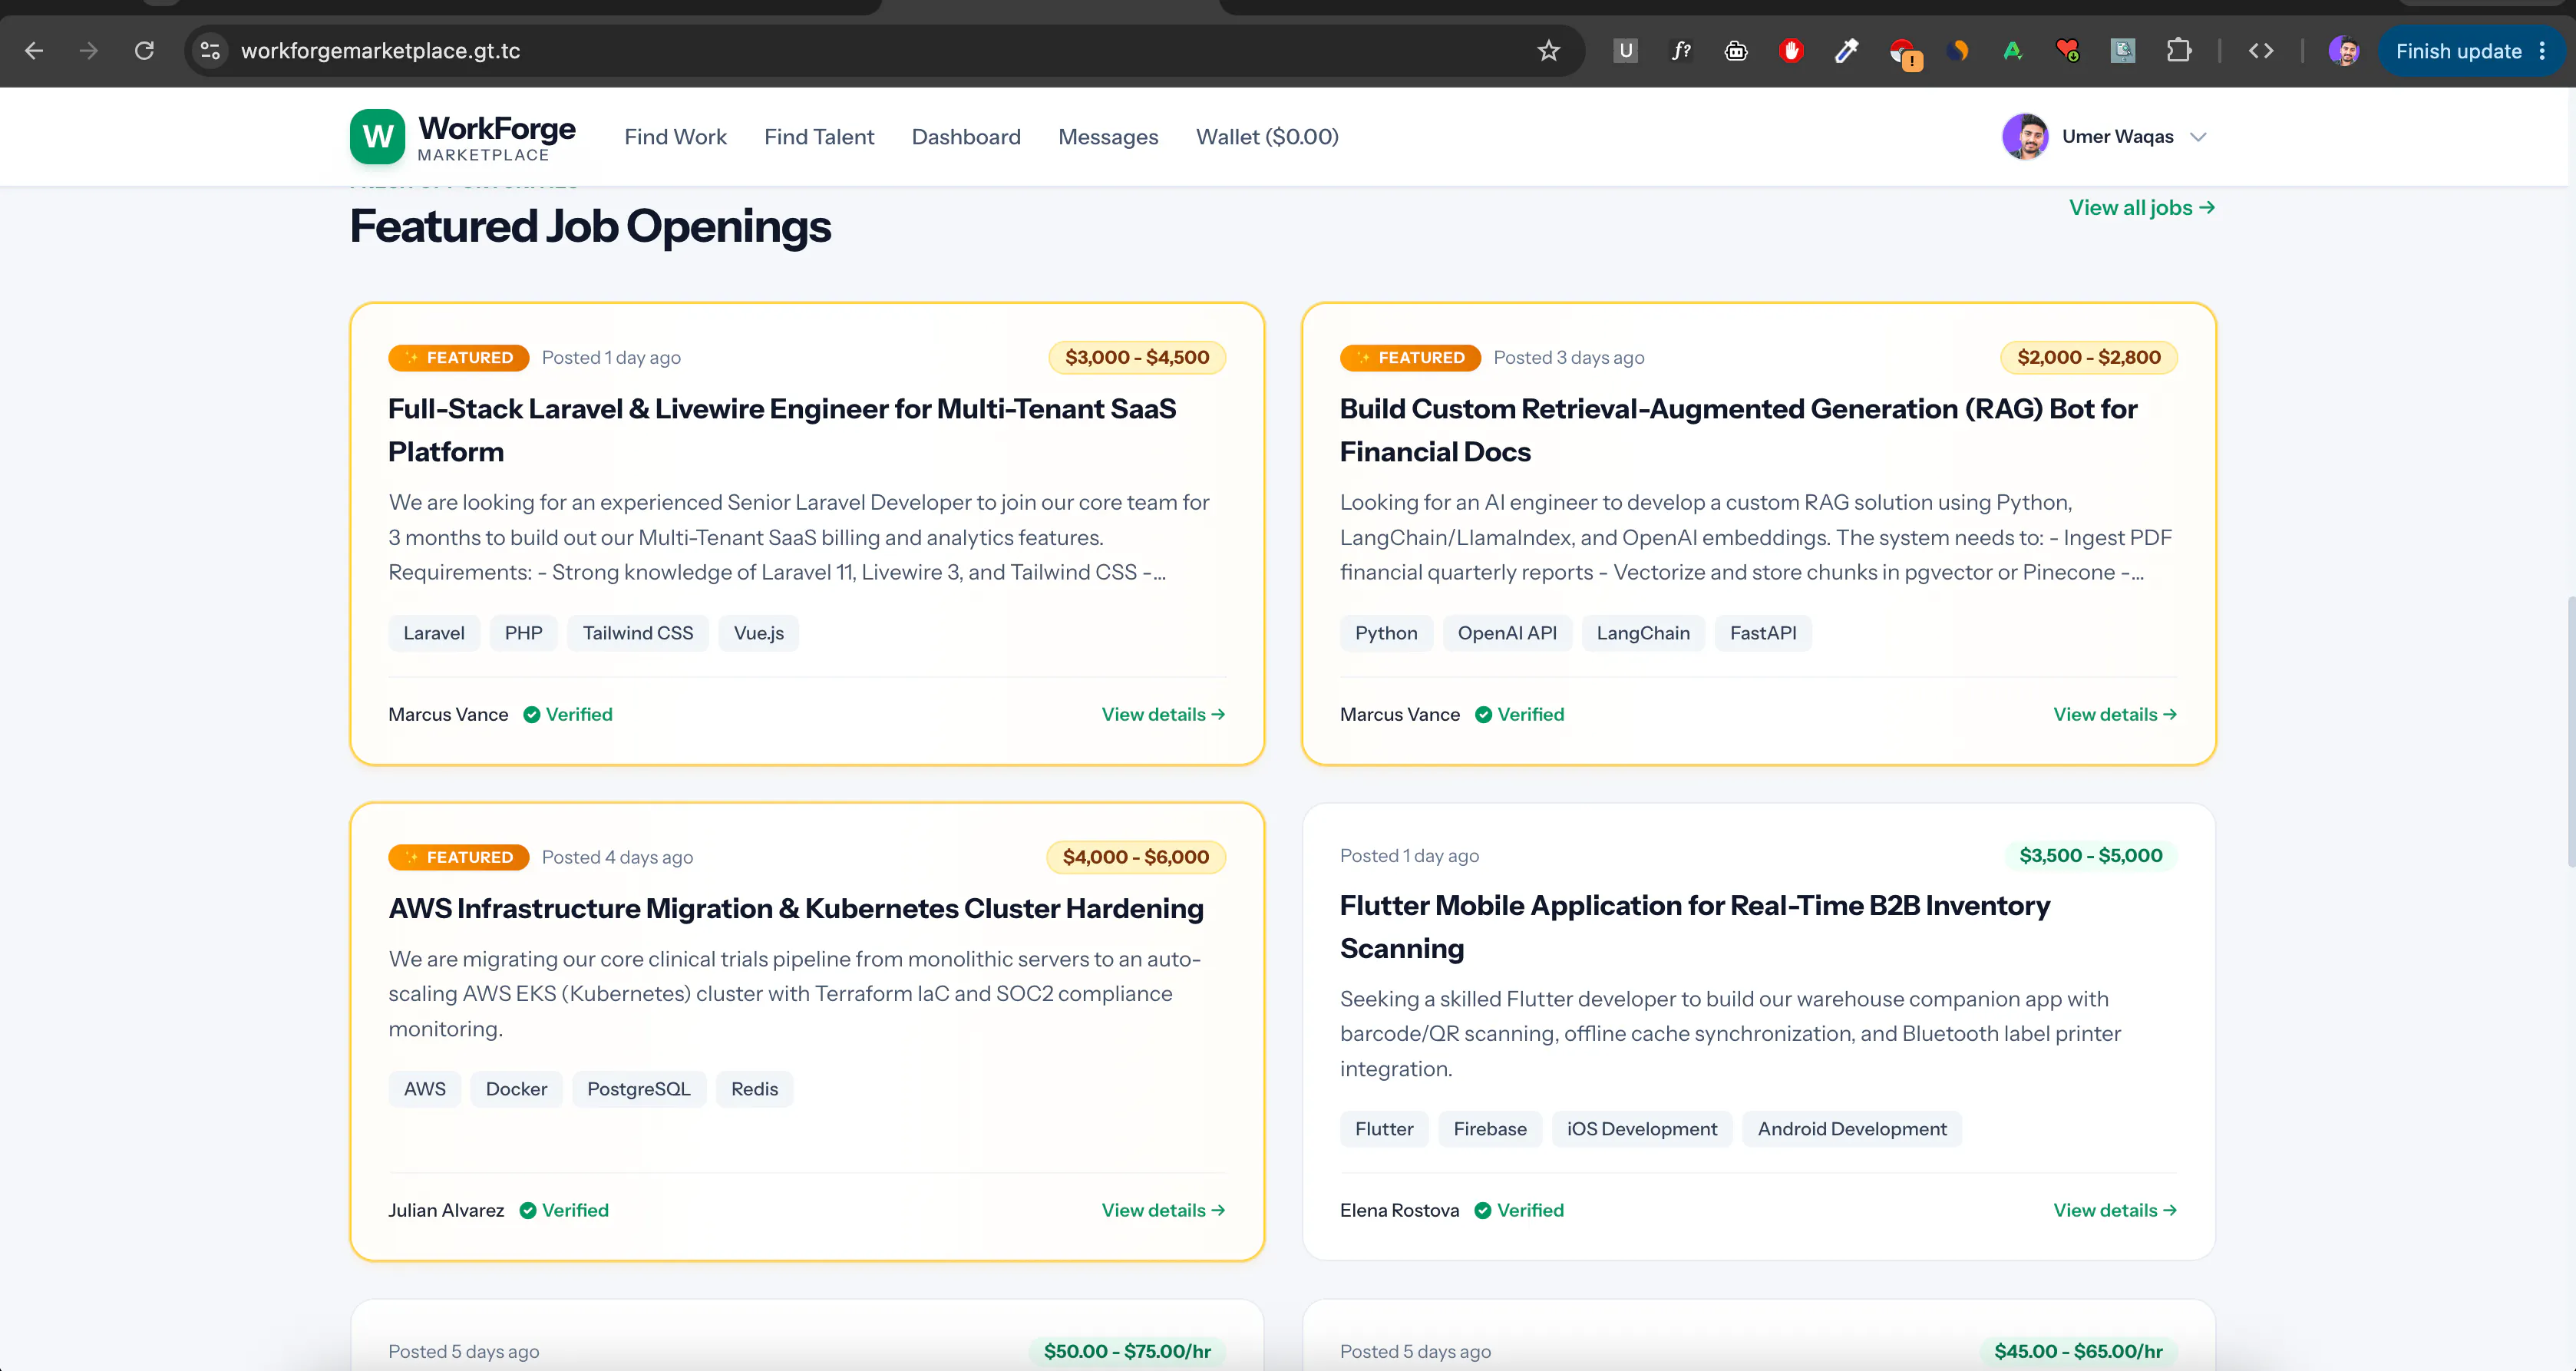Click the browser back arrow

(x=34, y=51)
